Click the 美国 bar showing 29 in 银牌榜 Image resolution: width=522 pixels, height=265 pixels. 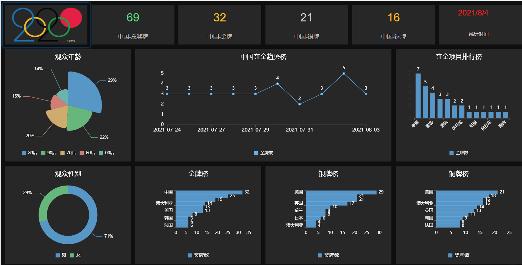pos(341,192)
